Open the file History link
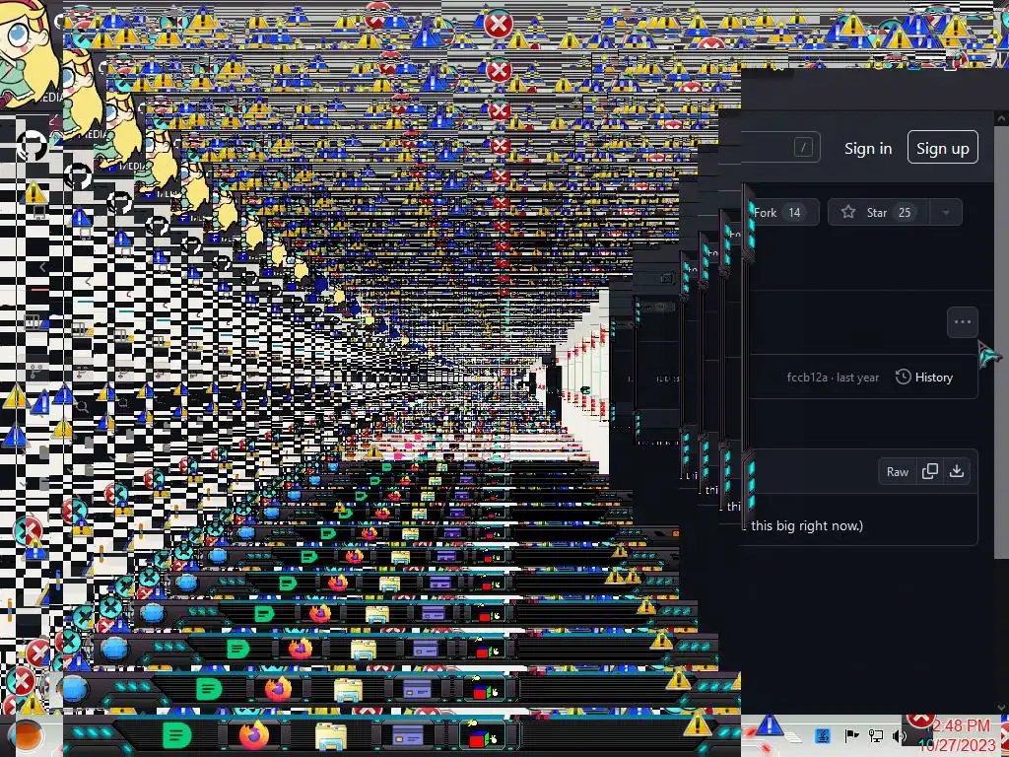The image size is (1009, 757). [x=924, y=378]
